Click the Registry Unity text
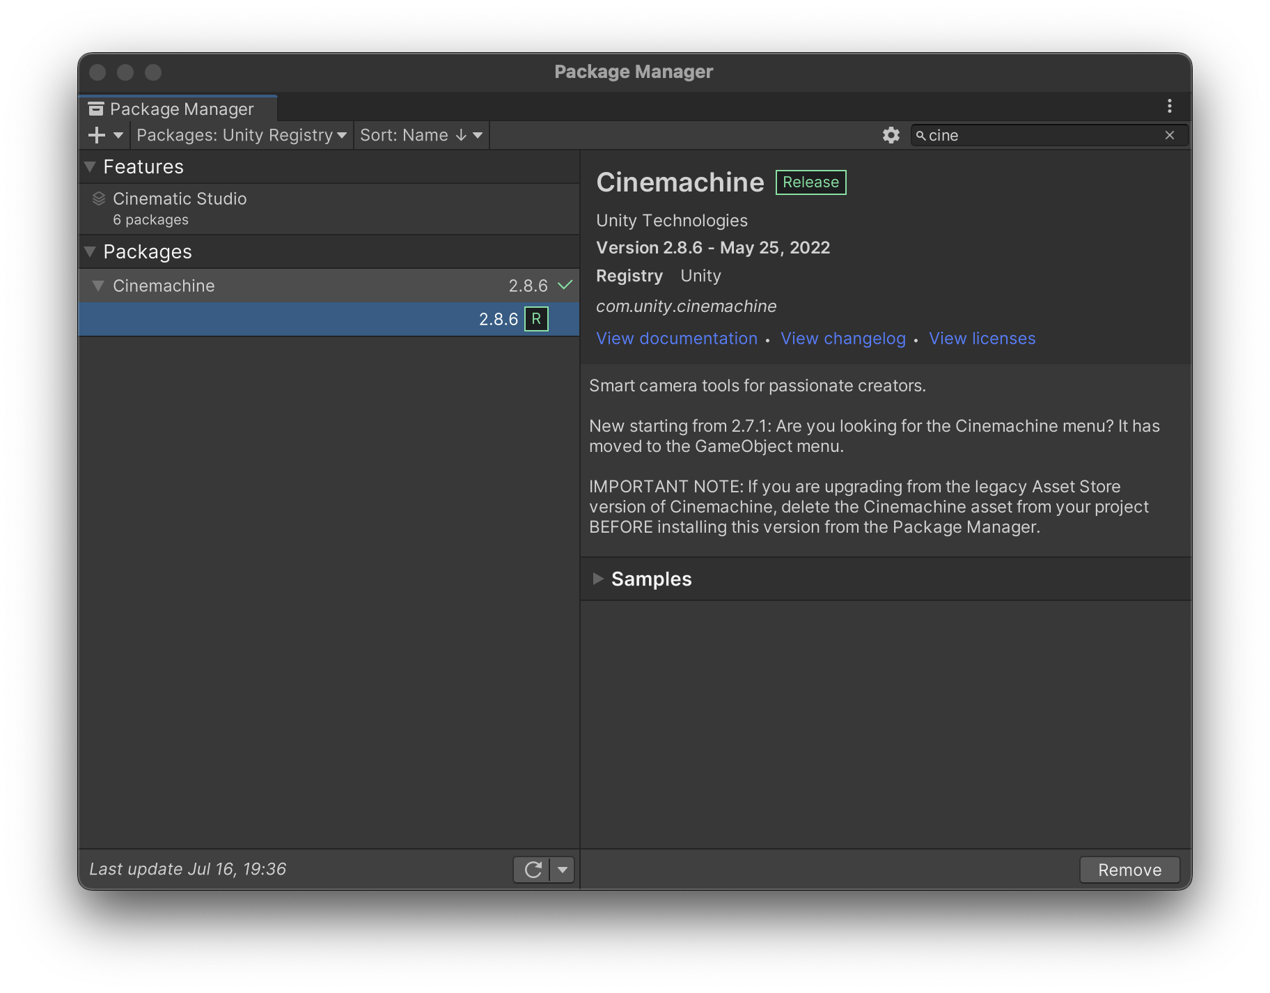Viewport: 1270px width, 993px height. [x=659, y=276]
